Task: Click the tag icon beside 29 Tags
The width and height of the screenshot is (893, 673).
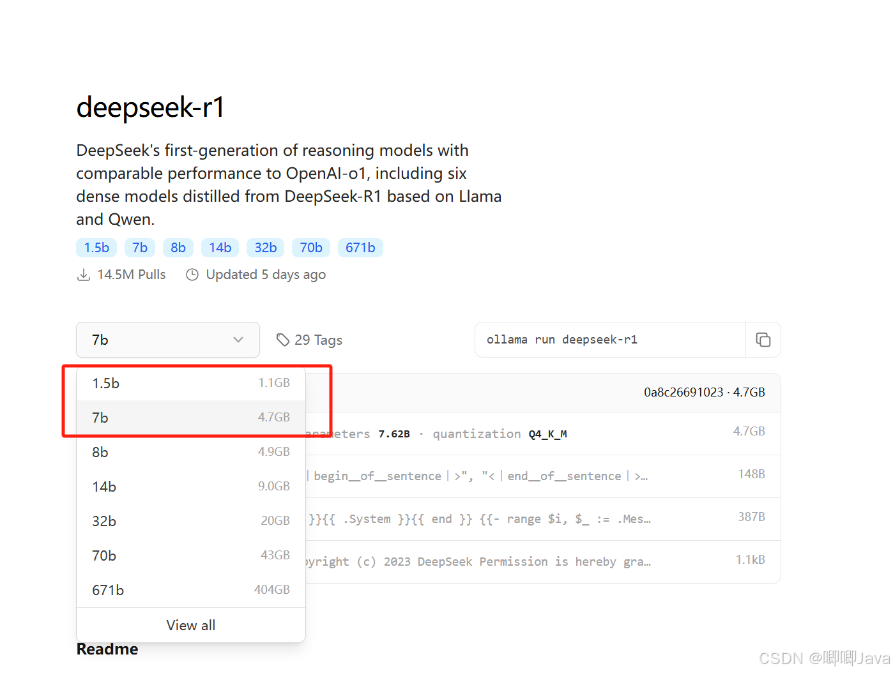Action: coord(283,340)
